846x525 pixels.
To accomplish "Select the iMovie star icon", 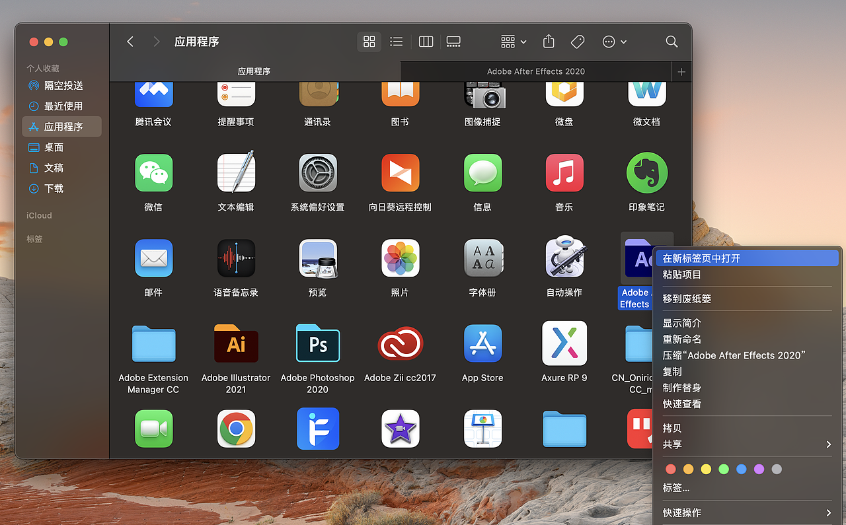I will tap(400, 429).
